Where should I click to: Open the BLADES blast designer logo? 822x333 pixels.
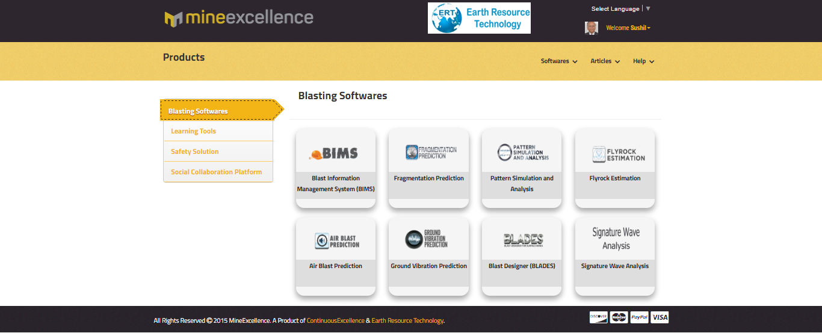pos(522,240)
